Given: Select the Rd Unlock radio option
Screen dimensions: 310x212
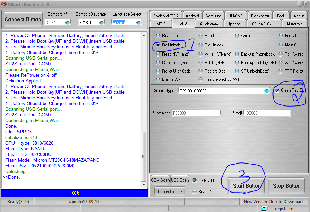Looking at the screenshot, I should click(x=158, y=45).
